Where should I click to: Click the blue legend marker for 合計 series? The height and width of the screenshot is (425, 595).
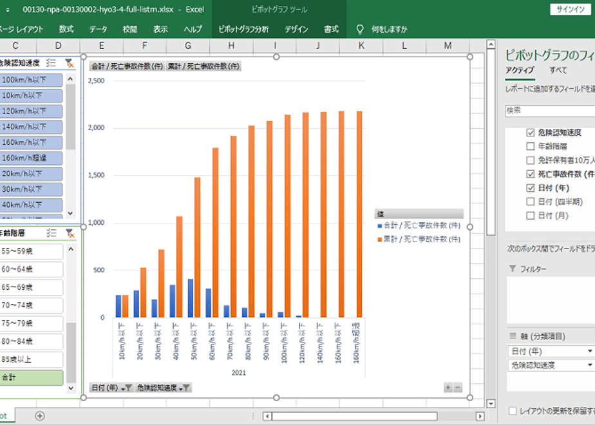click(379, 226)
